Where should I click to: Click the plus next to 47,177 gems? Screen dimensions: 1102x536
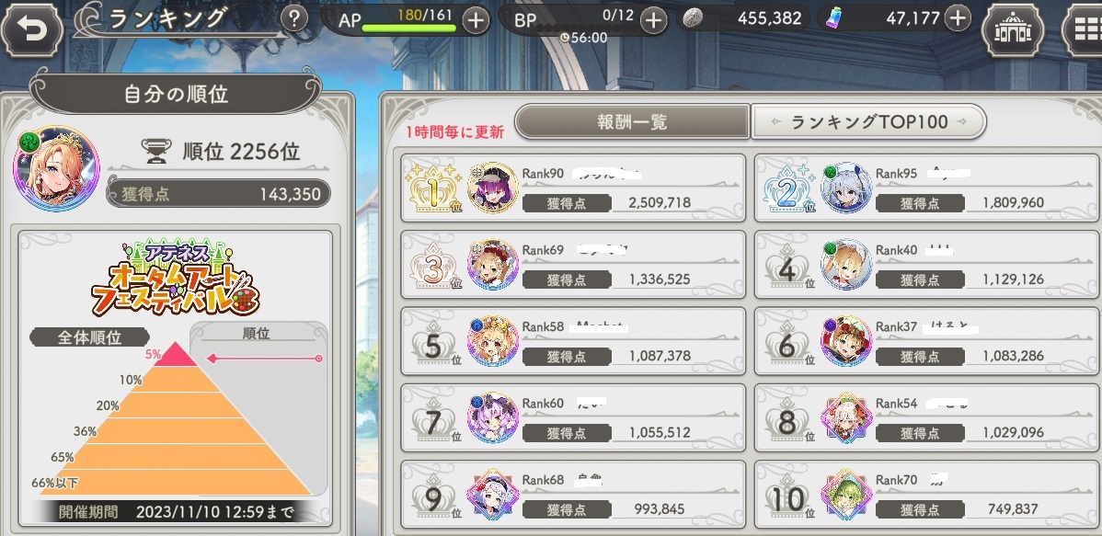click(x=958, y=18)
